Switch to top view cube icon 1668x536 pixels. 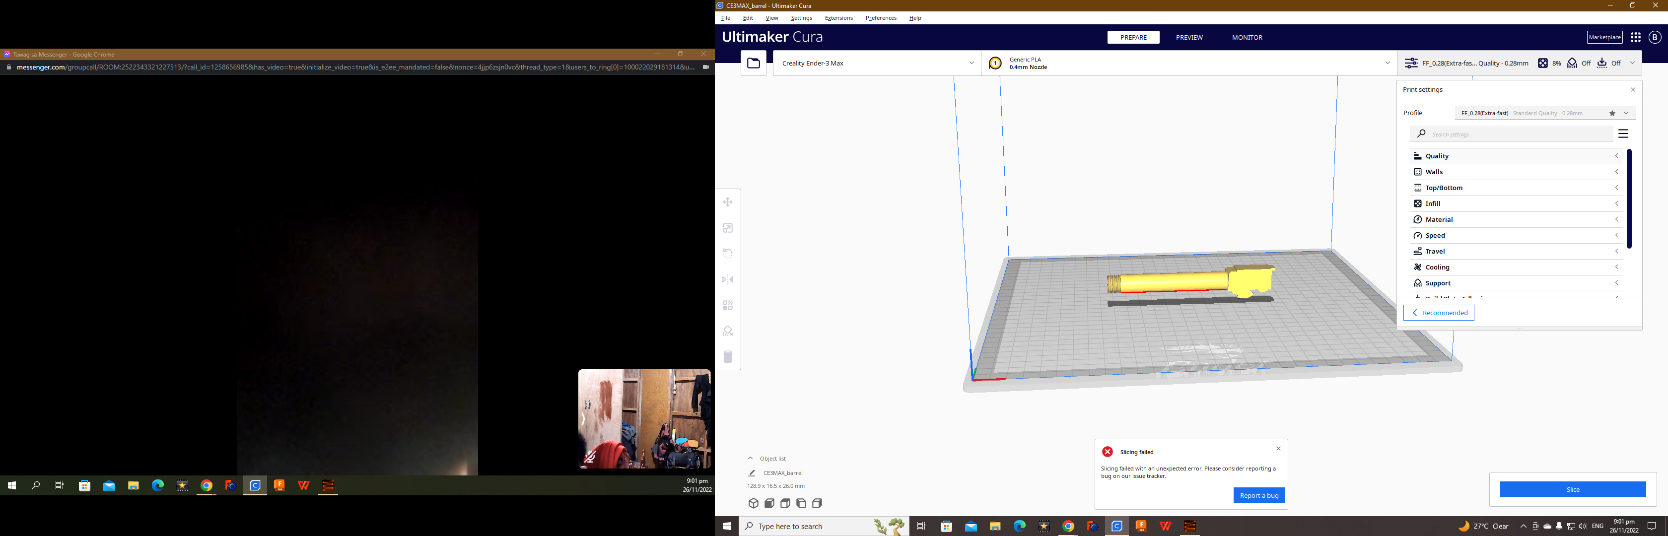785,503
